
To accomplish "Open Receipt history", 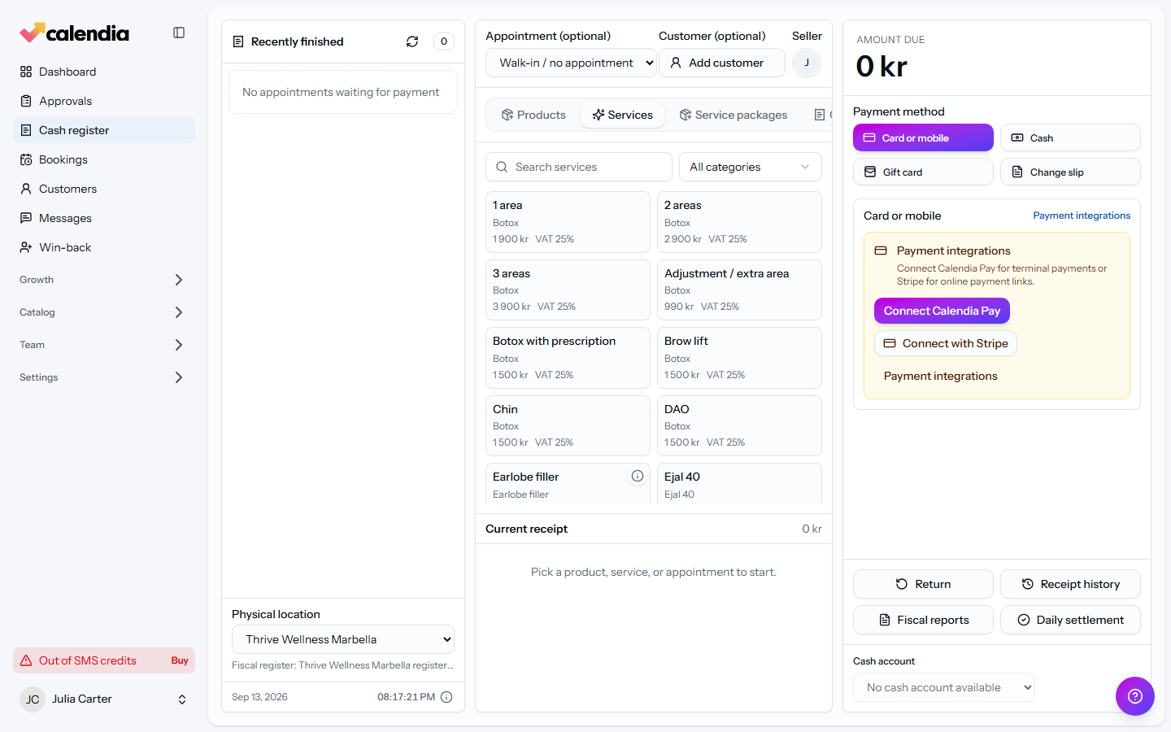I will [x=1070, y=584].
